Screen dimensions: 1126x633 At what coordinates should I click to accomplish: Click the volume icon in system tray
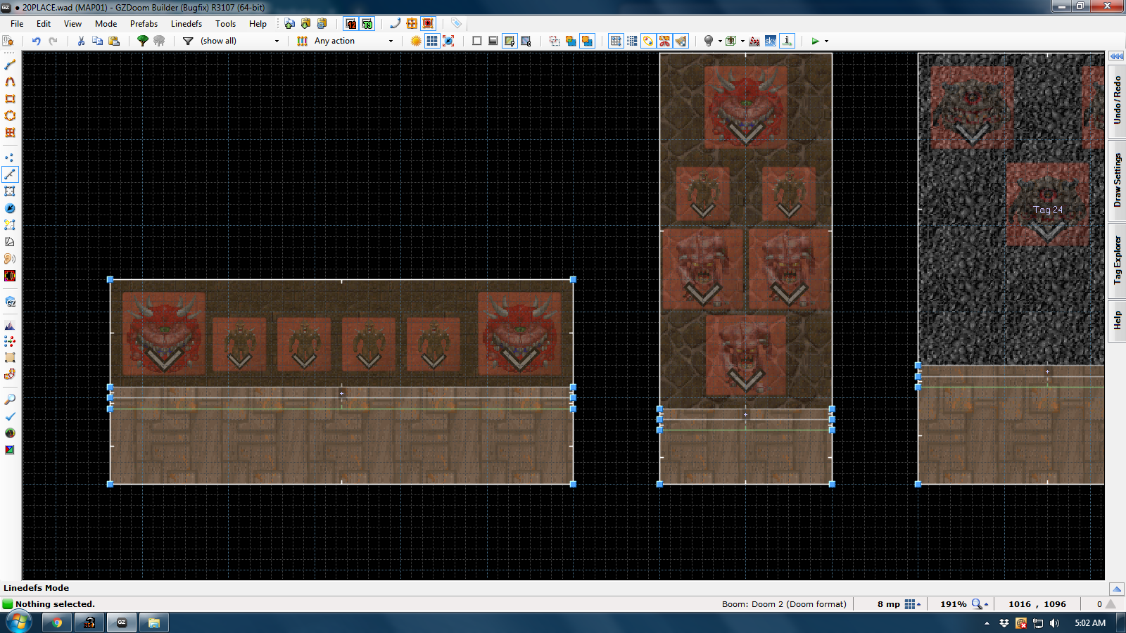click(x=1054, y=622)
